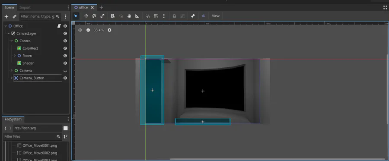Open scene tree extra options menu
Image resolution: width=389 pixels, height=161 pixels.
(66, 16)
